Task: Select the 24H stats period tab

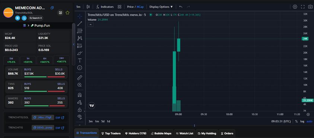Action: [x=61, y=60]
